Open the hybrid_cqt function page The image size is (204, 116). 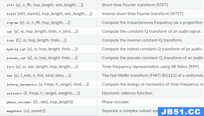pyautogui.click(x=16, y=49)
